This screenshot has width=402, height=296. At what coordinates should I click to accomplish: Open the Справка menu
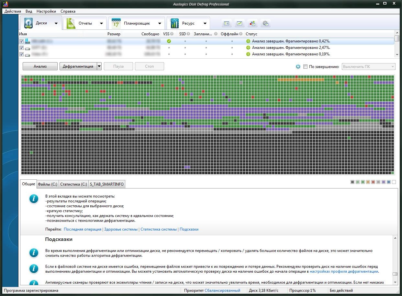point(68,11)
